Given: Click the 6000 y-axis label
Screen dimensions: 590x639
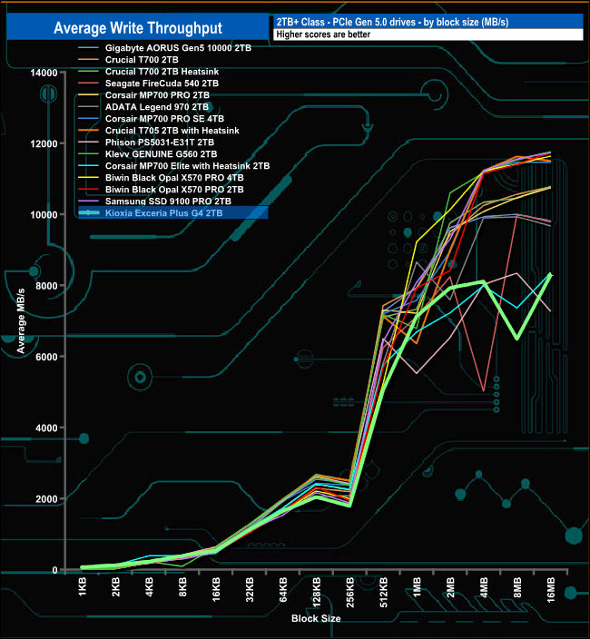Looking at the screenshot, I should pyautogui.click(x=46, y=357).
